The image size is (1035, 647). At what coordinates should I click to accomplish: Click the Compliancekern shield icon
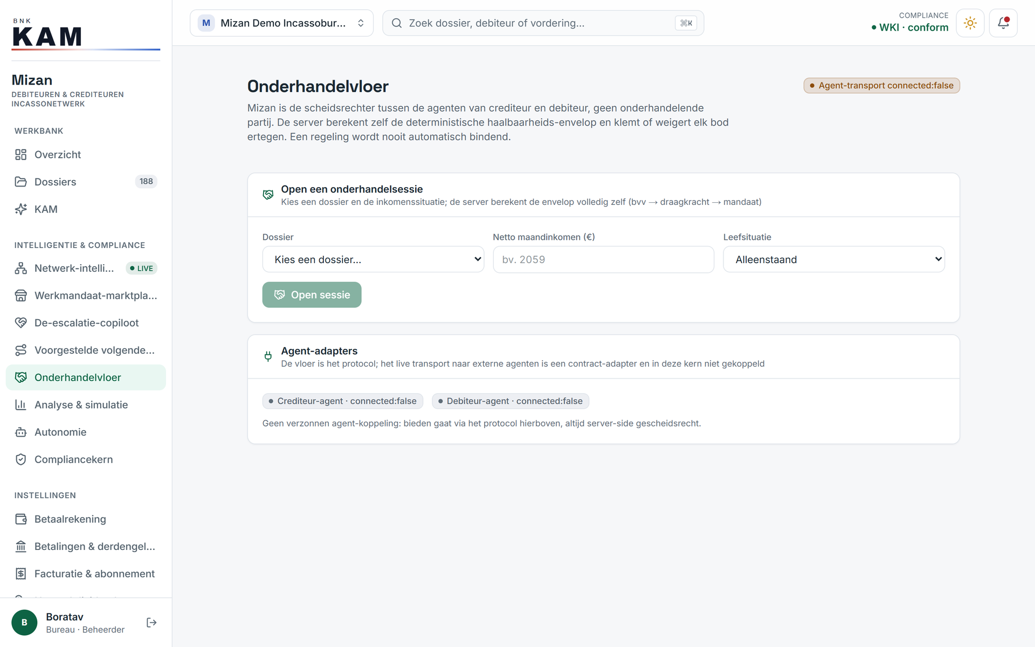(20, 459)
